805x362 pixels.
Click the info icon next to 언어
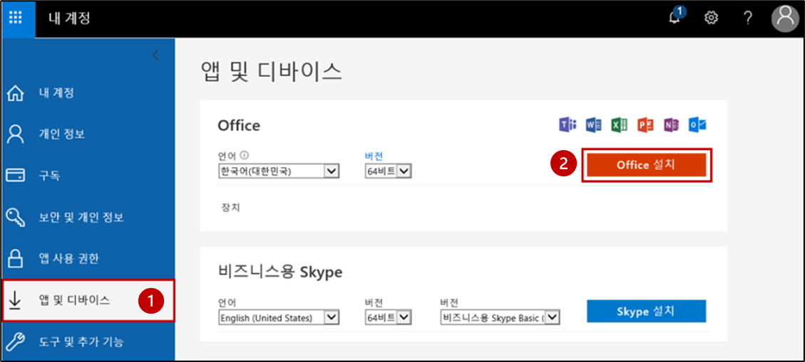pos(245,156)
